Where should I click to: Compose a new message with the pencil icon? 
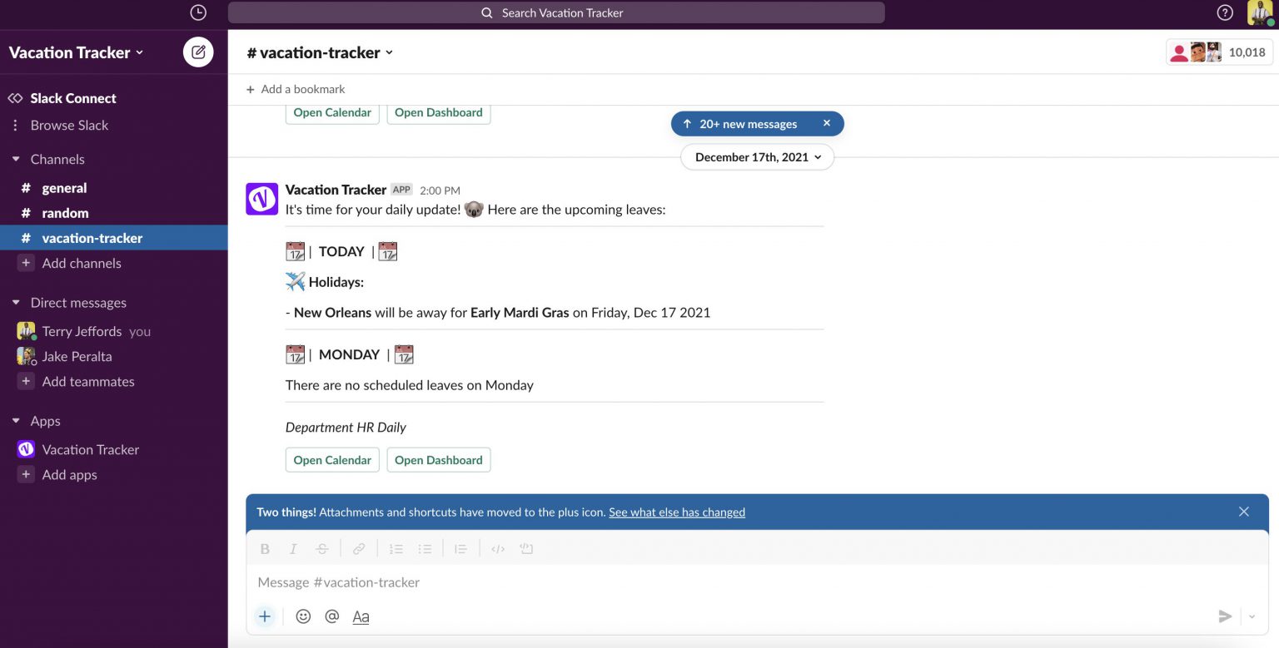coord(198,52)
